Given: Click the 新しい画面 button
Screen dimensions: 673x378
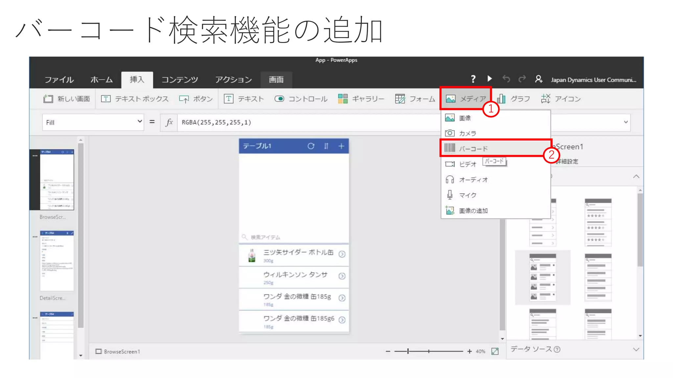Looking at the screenshot, I should coord(67,99).
